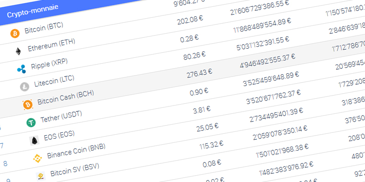This screenshot has width=365, height=182.
Task: Select the price 0.28 €
Action: pyautogui.click(x=189, y=38)
